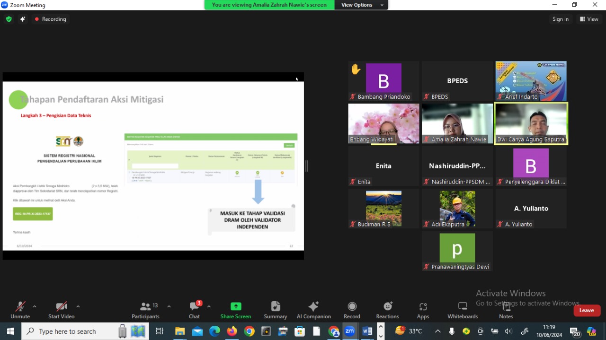Start video with the camera button
Screen dimensions: 606x340
pos(61,310)
